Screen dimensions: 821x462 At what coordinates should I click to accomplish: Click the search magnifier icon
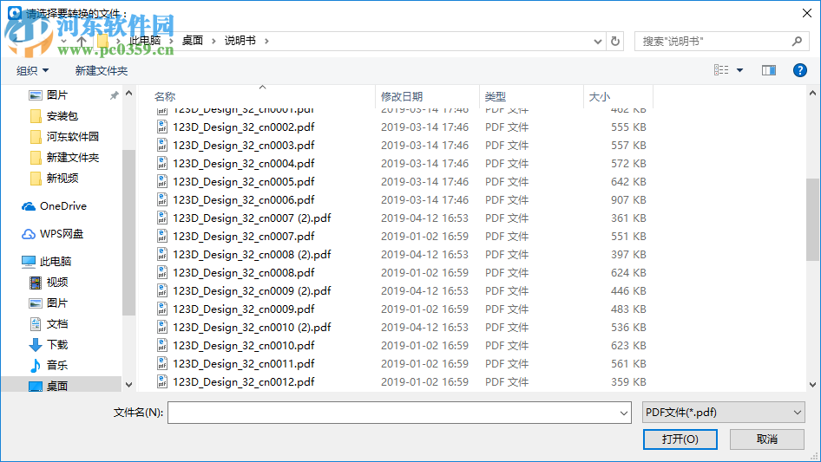pyautogui.click(x=797, y=41)
